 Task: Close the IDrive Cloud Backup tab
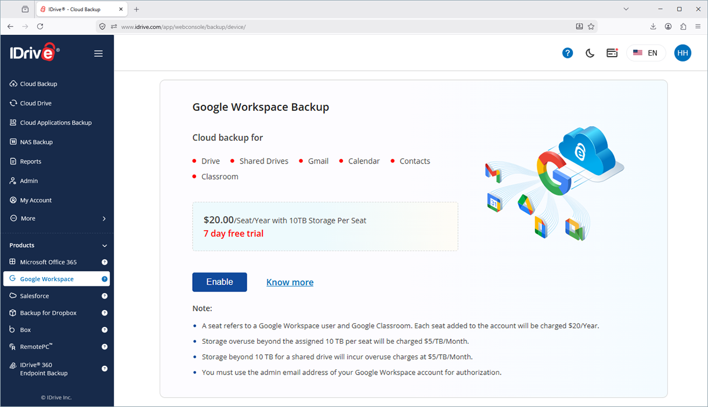(x=120, y=9)
